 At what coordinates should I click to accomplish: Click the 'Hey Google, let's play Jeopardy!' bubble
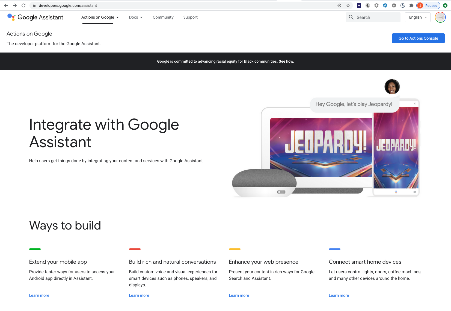(x=354, y=104)
